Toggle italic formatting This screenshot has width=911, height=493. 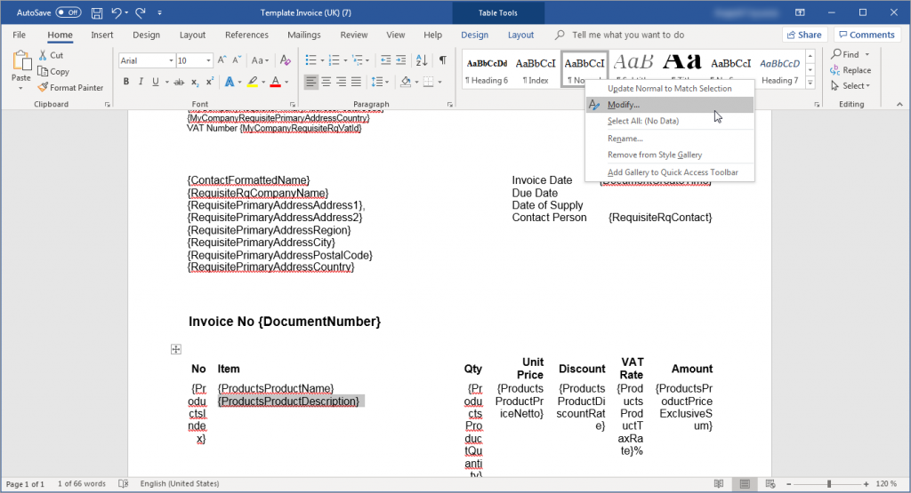point(141,82)
